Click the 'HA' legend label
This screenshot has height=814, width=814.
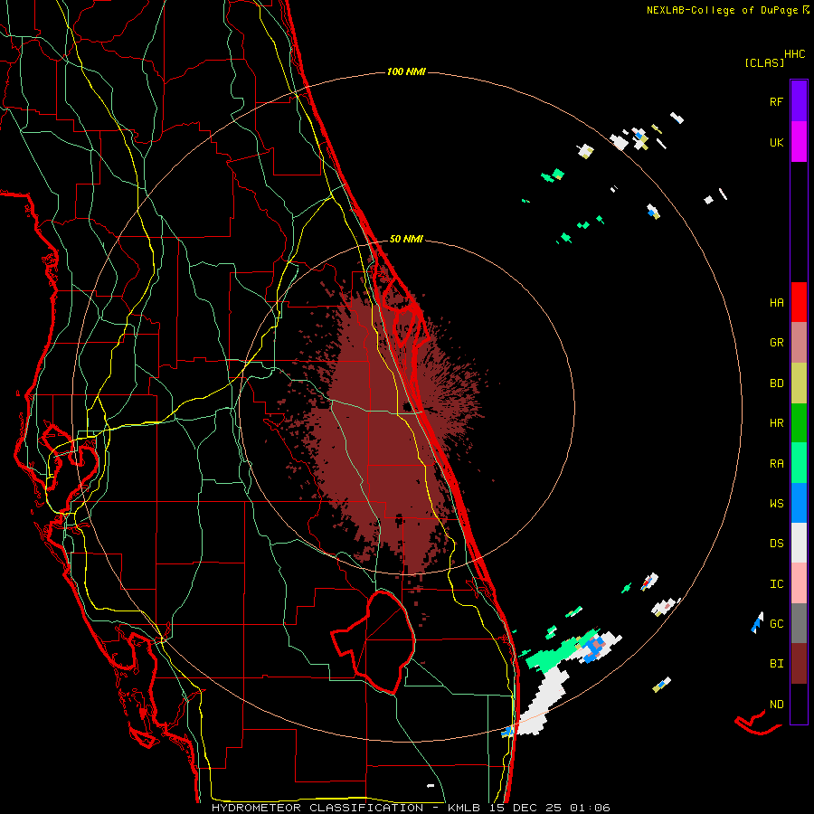(x=777, y=303)
